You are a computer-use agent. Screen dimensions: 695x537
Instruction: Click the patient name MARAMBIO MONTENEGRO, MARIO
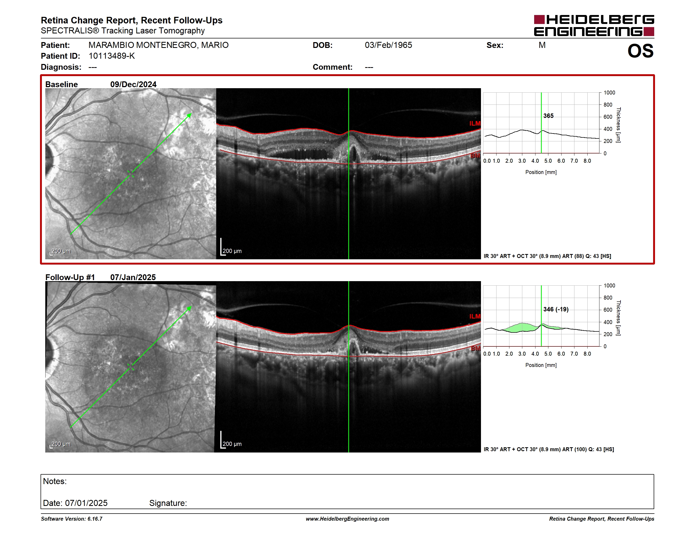[x=158, y=45]
